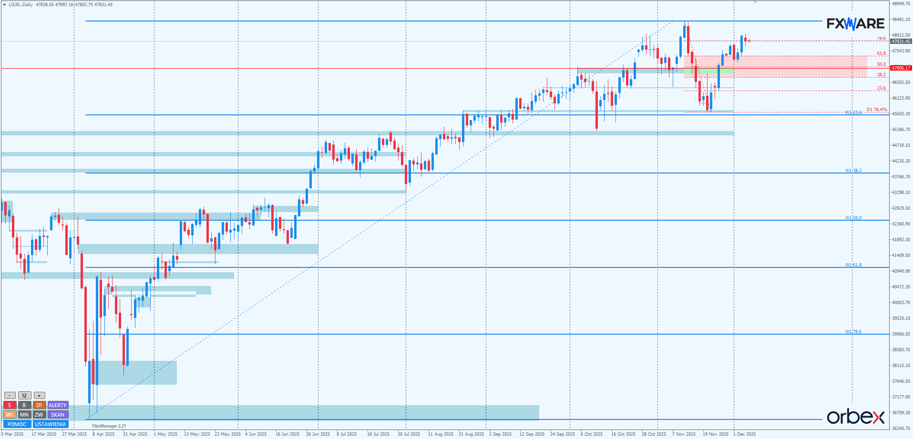913x439 pixels.
Task: Decrease size with the minus button
Action: (x=10, y=396)
